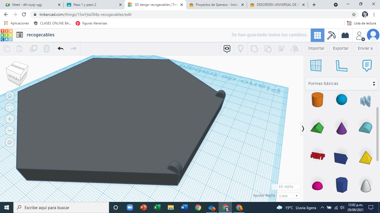
Task: Click the Tinkercad logo
Action: (x=6, y=35)
